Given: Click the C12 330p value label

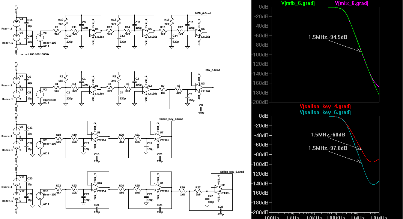Looking at the screenshot, I should pyautogui.click(x=122, y=41).
